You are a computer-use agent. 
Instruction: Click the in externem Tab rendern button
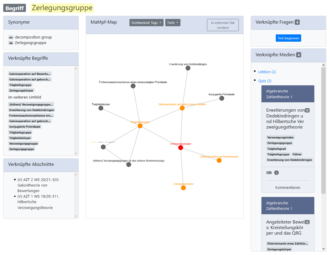pos(223,25)
